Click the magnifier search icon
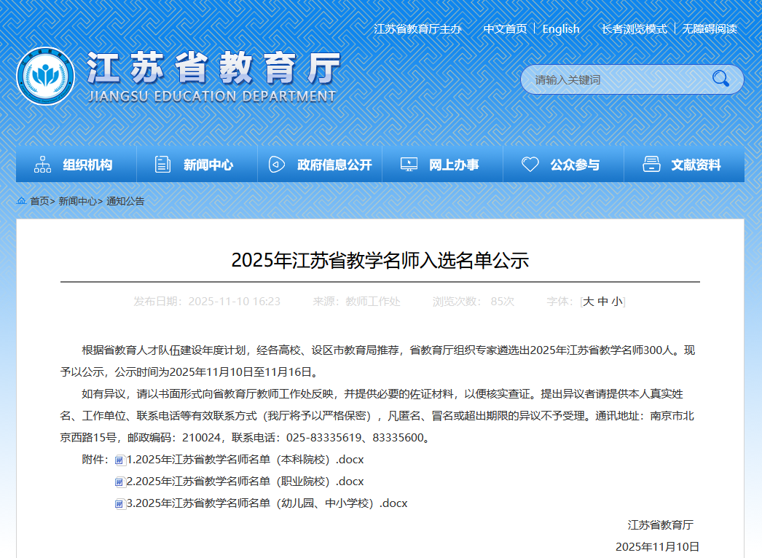The width and height of the screenshot is (762, 558). click(x=720, y=79)
